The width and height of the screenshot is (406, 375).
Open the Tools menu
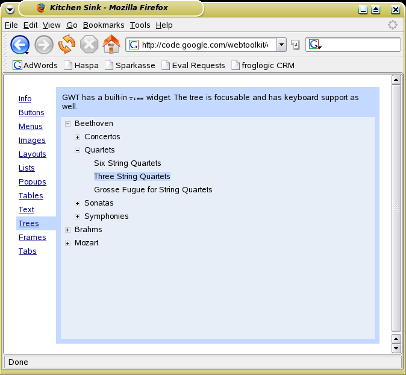pos(140,25)
